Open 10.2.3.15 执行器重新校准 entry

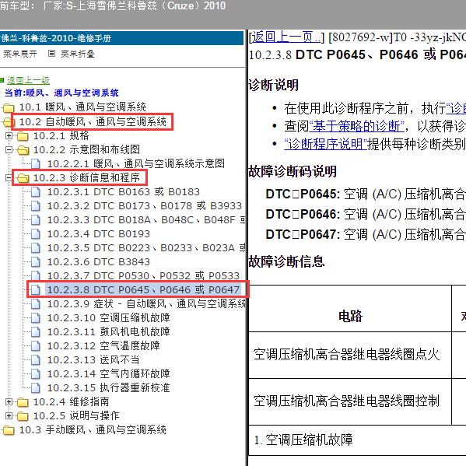pos(108,388)
